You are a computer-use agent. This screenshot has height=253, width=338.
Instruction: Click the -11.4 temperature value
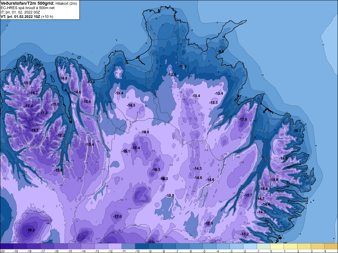tap(183, 66)
